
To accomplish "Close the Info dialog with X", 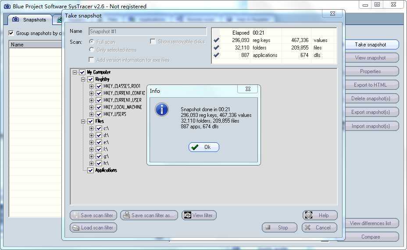I will coord(248,89).
